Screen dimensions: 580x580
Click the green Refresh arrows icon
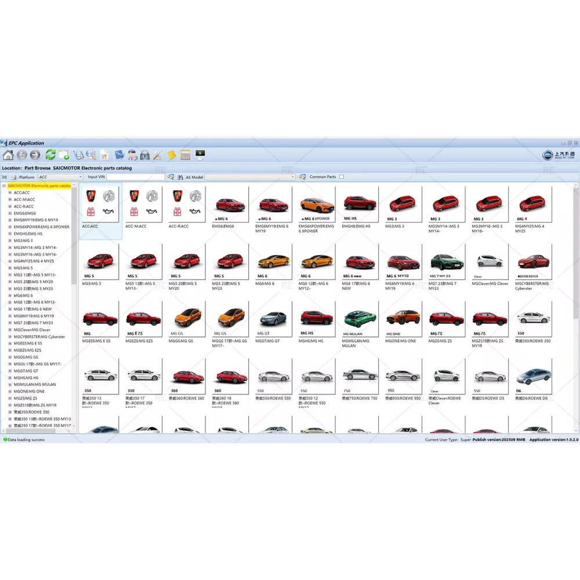(x=50, y=155)
